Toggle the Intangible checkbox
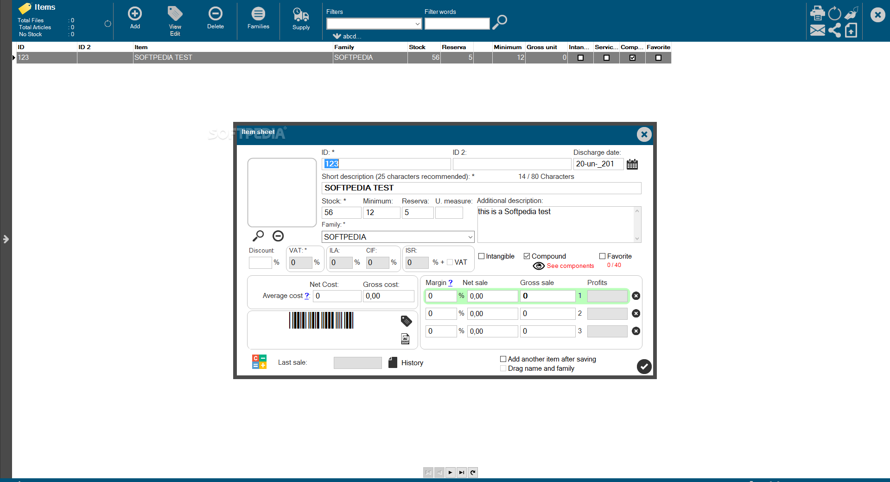Screen dimensions: 890x482 pos(481,256)
